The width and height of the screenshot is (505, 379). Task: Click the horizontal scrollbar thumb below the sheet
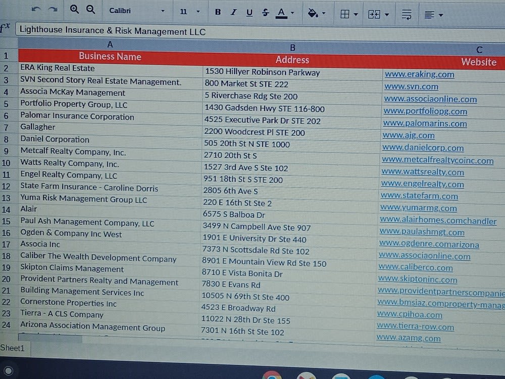(x=50, y=338)
